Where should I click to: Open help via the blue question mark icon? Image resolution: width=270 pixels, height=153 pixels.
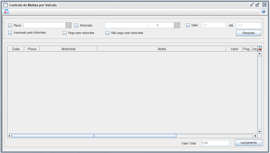click(263, 12)
